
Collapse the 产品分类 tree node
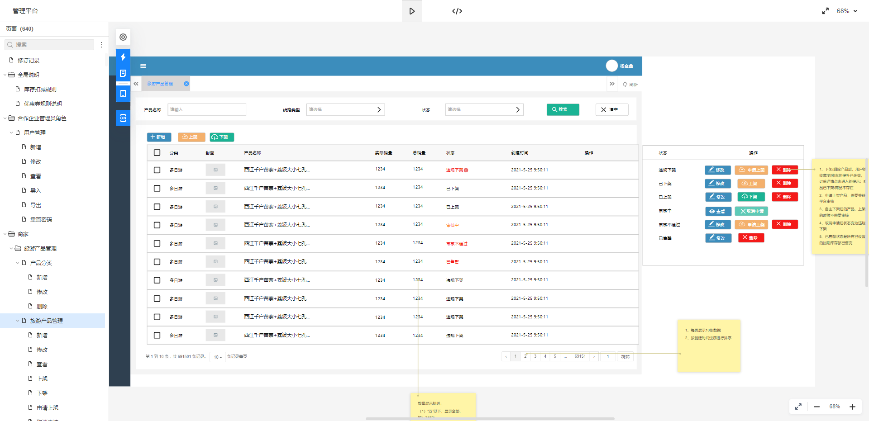coord(18,263)
